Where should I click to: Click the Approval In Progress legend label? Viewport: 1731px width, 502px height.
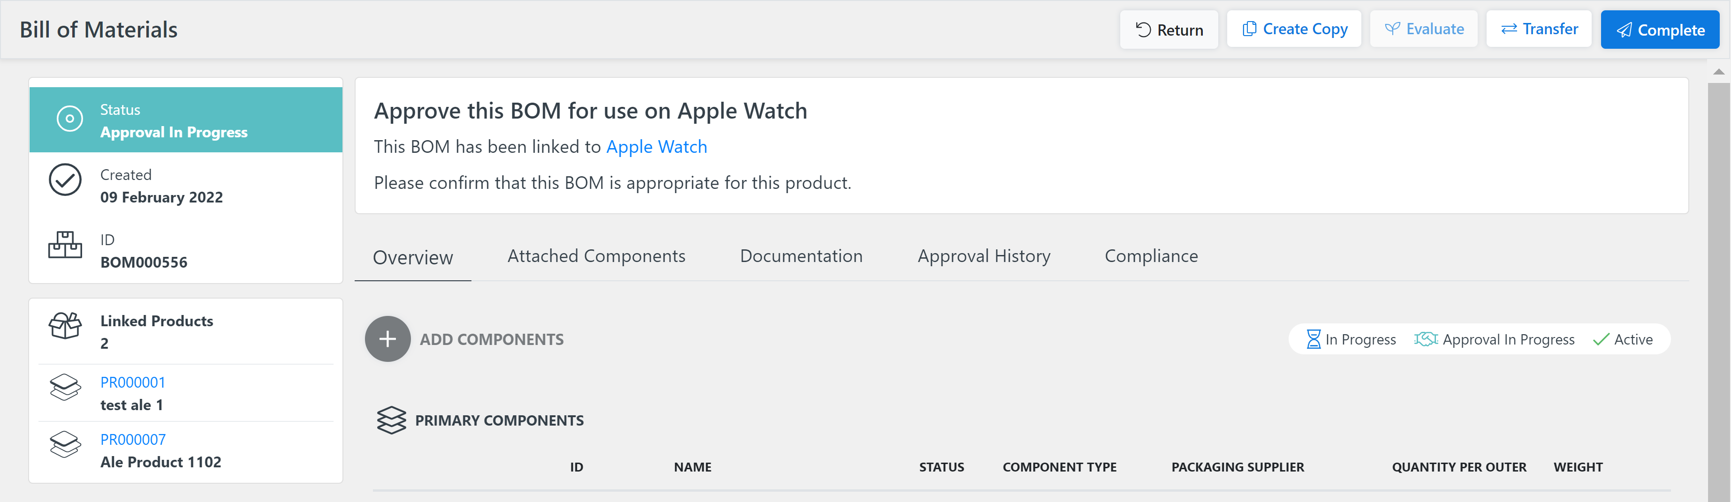pos(1508,339)
